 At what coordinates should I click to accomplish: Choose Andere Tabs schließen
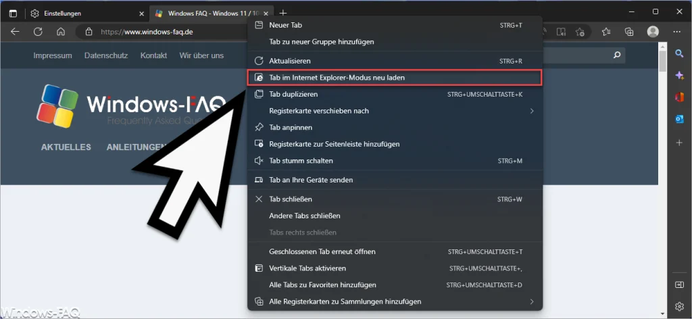tap(395, 216)
